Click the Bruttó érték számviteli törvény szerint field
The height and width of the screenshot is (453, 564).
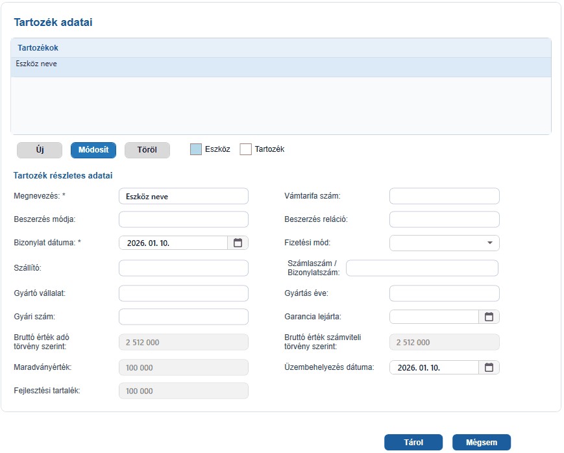coord(444,342)
